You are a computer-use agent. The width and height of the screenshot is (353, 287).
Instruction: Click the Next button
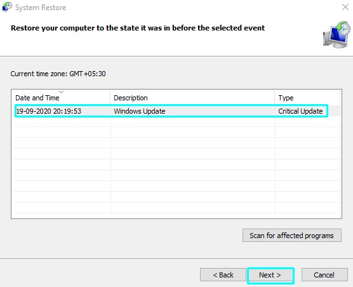point(270,275)
